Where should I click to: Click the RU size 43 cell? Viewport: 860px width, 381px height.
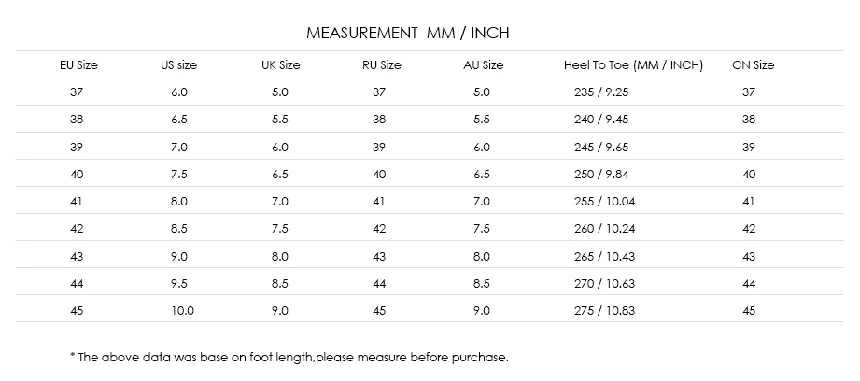379,256
